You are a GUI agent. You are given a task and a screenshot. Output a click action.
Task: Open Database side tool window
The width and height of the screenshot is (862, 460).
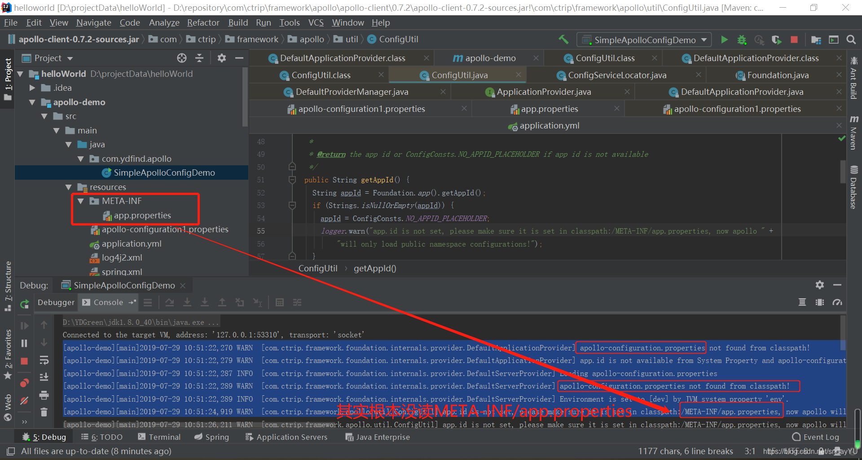pyautogui.click(x=853, y=187)
